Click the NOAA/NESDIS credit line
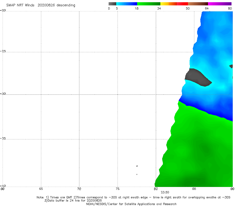 [131, 204]
